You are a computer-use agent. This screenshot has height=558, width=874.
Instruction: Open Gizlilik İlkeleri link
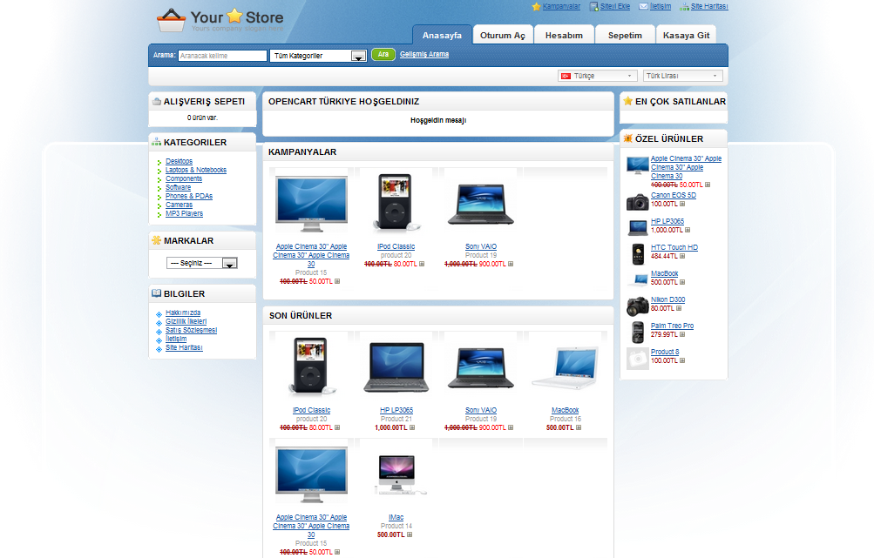pyautogui.click(x=186, y=321)
